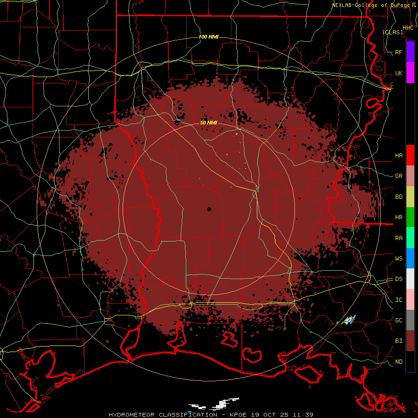
Task: Click the 'HYDROMETEOR CLASSIFICATION' title text
Action: pos(163,415)
